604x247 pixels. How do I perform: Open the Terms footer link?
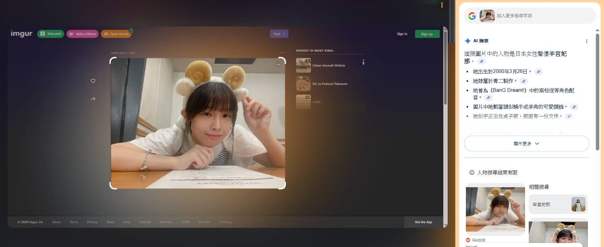(x=74, y=222)
